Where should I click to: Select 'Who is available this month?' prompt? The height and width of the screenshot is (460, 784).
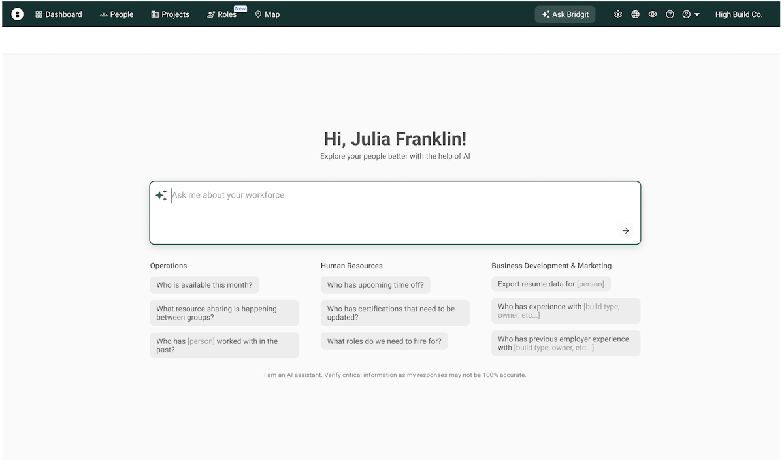coord(204,285)
